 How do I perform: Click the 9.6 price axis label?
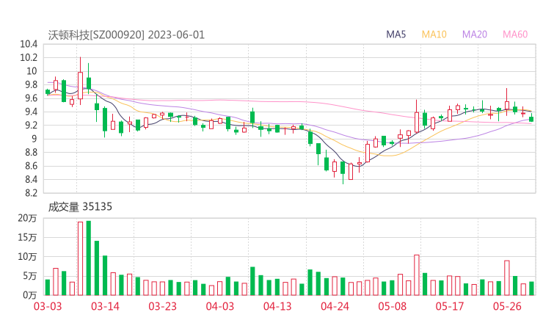(x=31, y=98)
